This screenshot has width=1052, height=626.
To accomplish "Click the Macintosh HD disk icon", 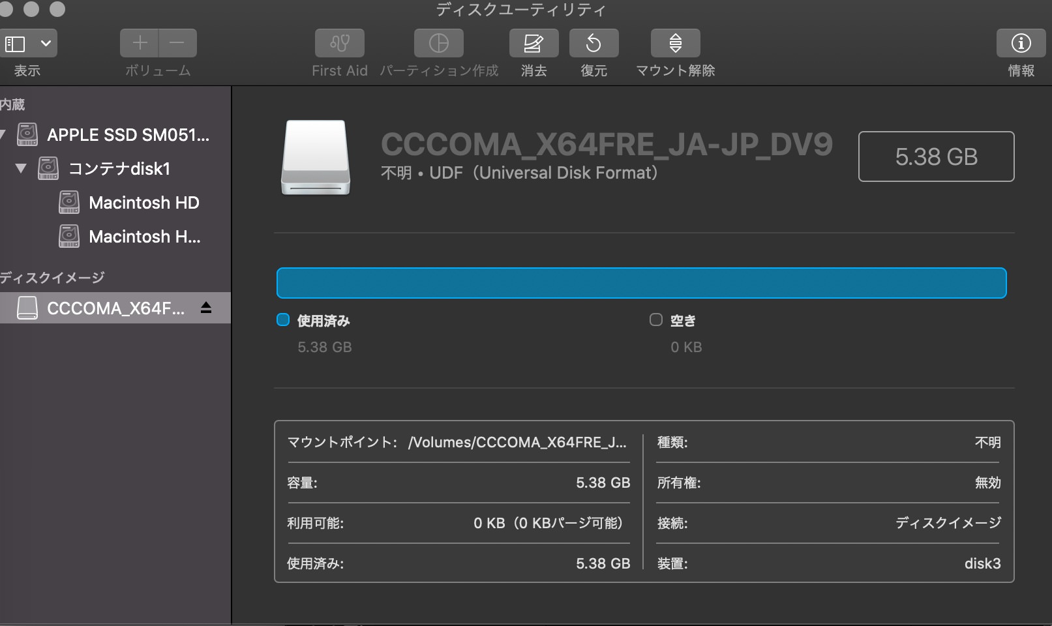I will (69, 202).
